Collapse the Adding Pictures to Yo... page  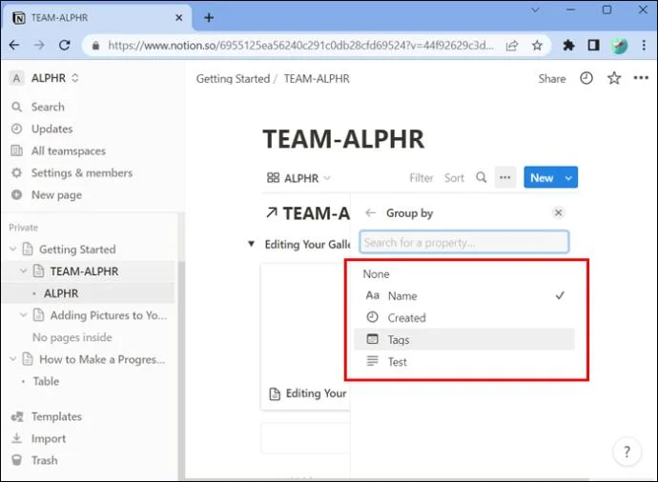pyautogui.click(x=24, y=314)
